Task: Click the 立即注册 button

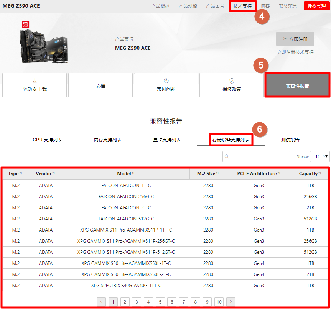Action: coord(295,39)
